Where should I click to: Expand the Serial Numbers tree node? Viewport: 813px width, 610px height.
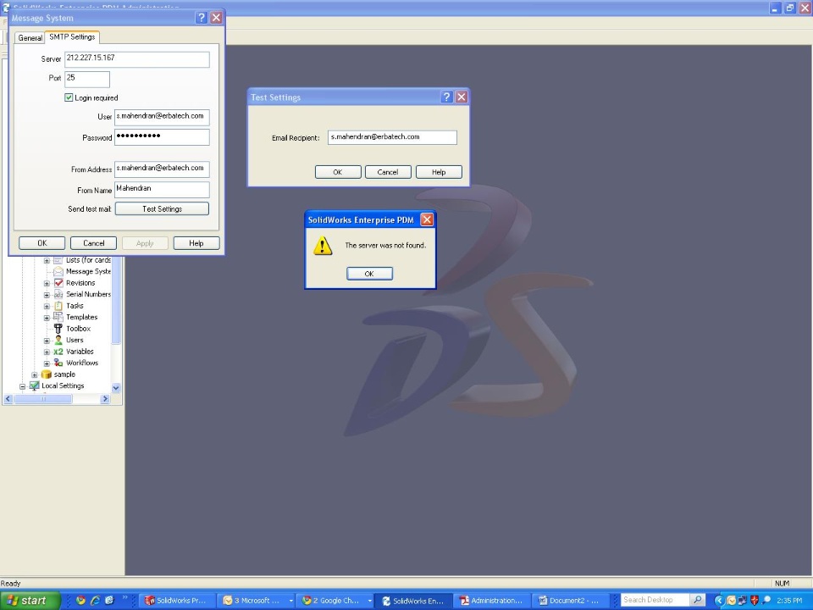point(47,295)
